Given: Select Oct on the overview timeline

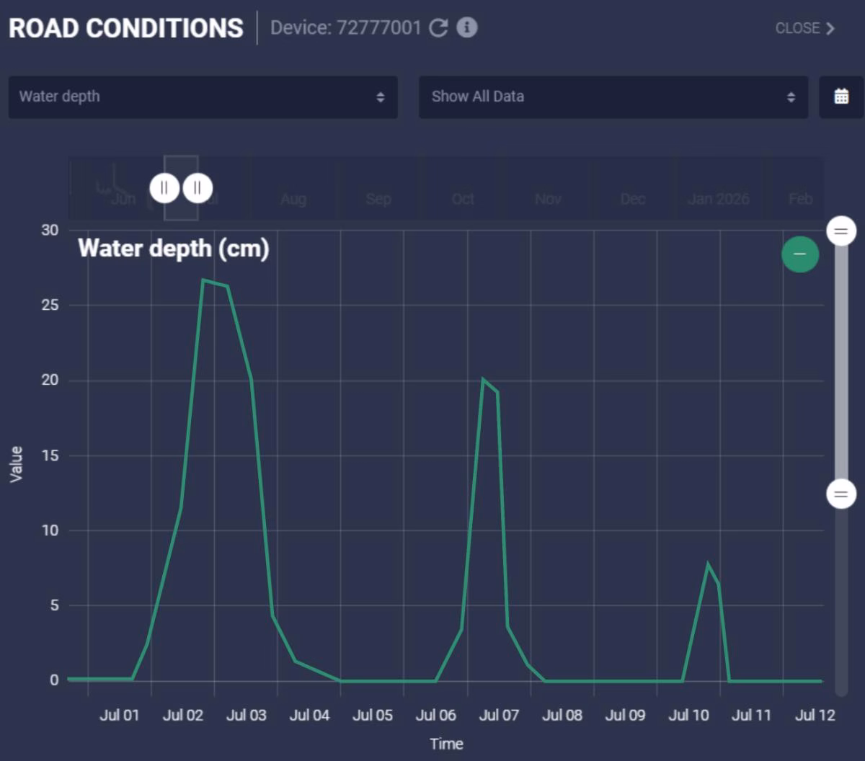Looking at the screenshot, I should (463, 199).
